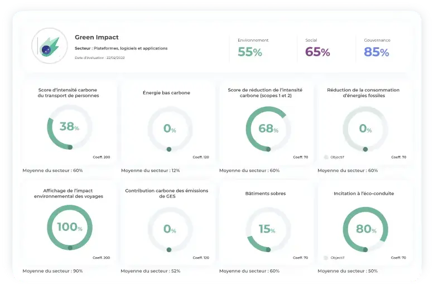Click the 100% Affichage de l'impact gauge
Screen dimensions: 434x286
69,228
